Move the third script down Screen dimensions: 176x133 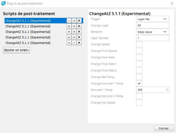74,32
